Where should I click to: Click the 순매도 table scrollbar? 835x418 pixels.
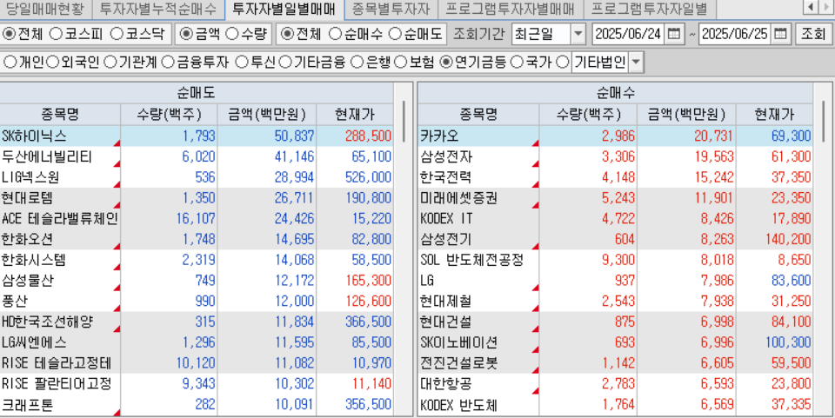pyautogui.click(x=404, y=121)
